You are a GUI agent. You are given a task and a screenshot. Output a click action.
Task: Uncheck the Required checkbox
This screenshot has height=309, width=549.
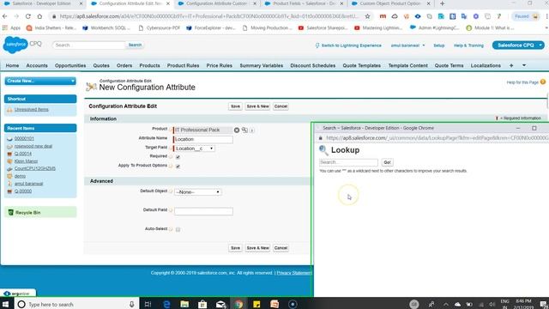pos(178,157)
